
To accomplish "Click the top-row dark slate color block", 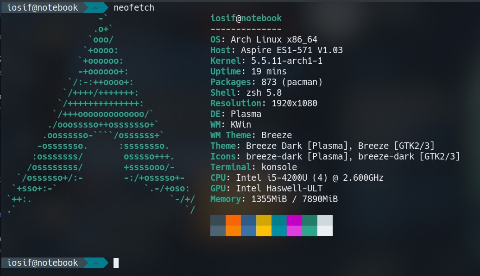I will [218, 220].
